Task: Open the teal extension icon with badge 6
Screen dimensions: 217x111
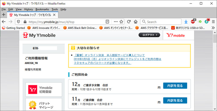Action: click(207, 21)
